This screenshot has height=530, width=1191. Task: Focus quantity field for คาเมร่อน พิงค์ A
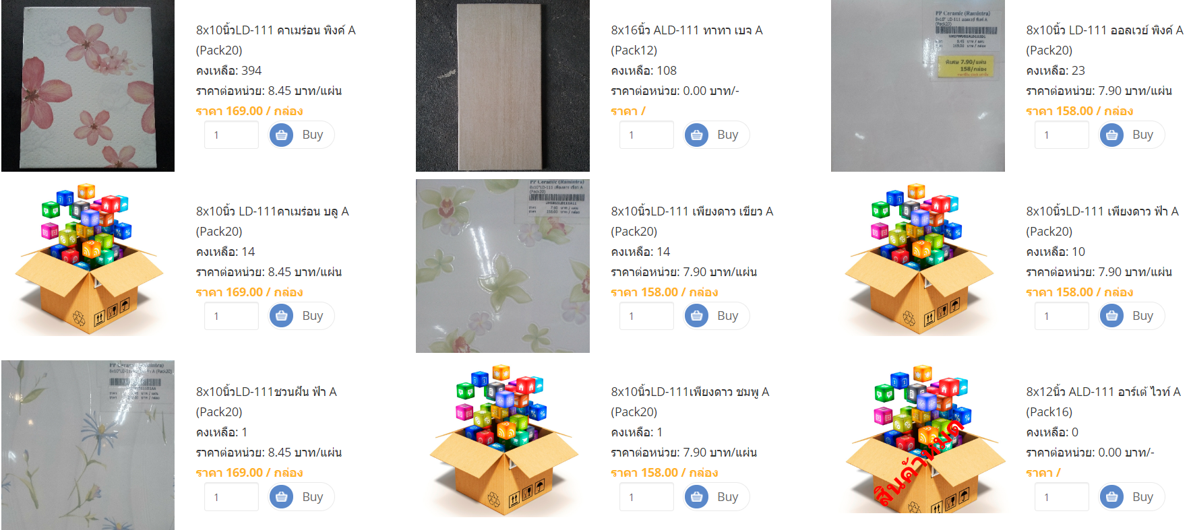(231, 135)
